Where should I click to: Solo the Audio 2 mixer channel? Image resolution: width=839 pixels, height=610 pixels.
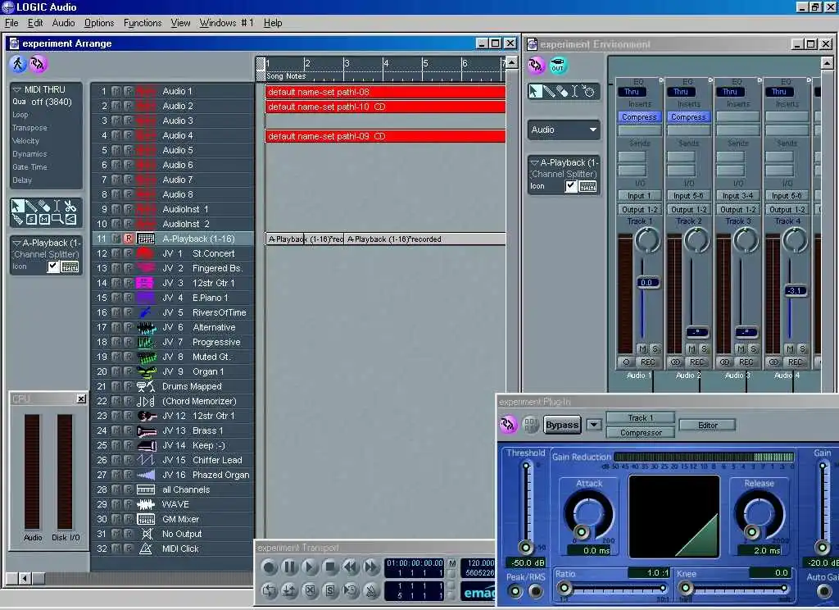704,348
